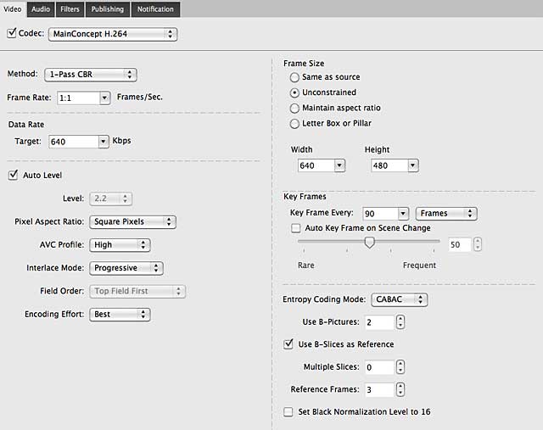543x430 pixels.
Task: Click the disabled Level 2.2 selector
Action: click(x=111, y=198)
